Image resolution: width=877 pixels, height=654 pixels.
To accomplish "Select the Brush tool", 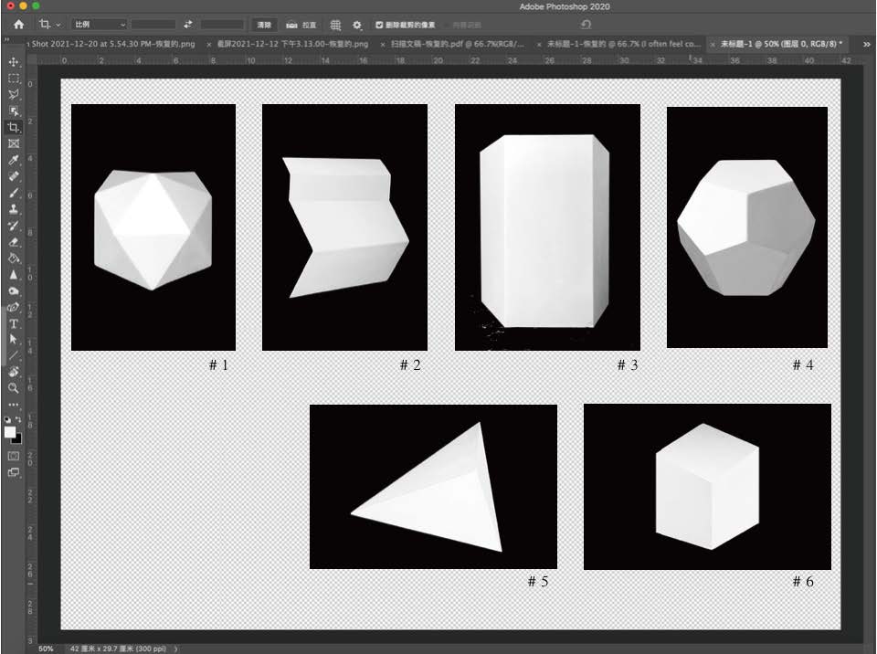I will (14, 194).
